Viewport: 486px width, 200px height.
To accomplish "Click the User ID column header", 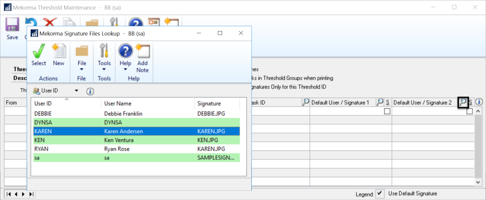I will [x=66, y=104].
